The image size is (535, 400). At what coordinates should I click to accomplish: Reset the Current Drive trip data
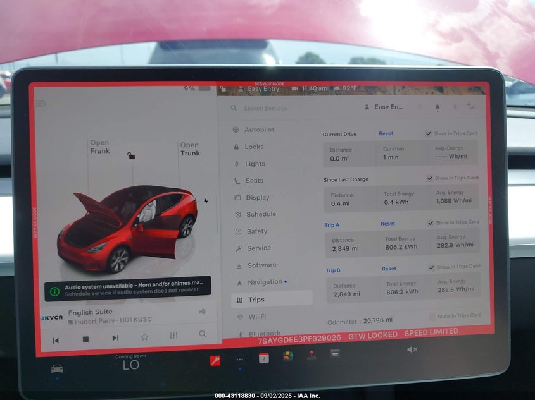[386, 133]
